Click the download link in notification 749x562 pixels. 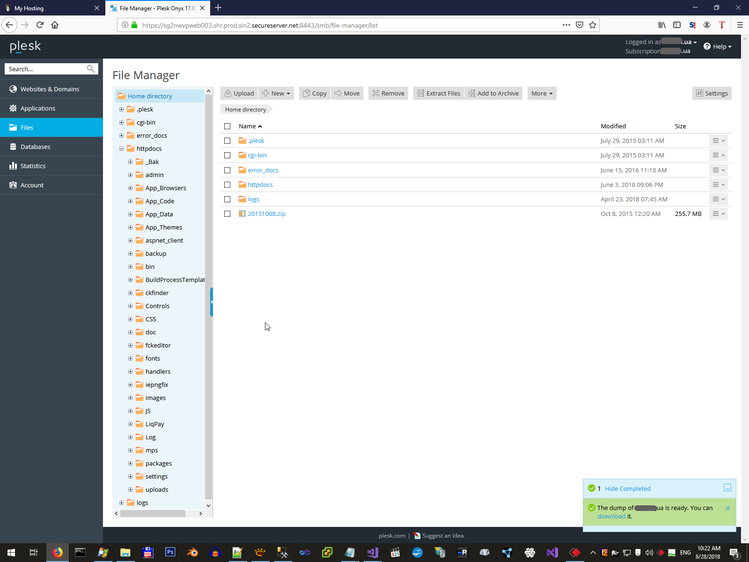tap(611, 516)
